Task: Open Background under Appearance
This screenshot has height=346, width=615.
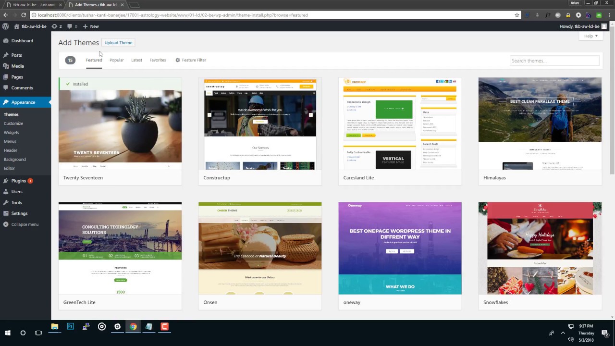Action: pos(15,160)
